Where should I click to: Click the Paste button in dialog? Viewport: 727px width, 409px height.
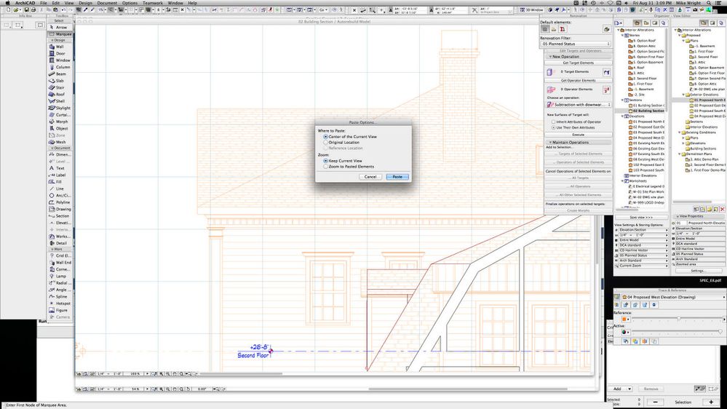(x=397, y=177)
